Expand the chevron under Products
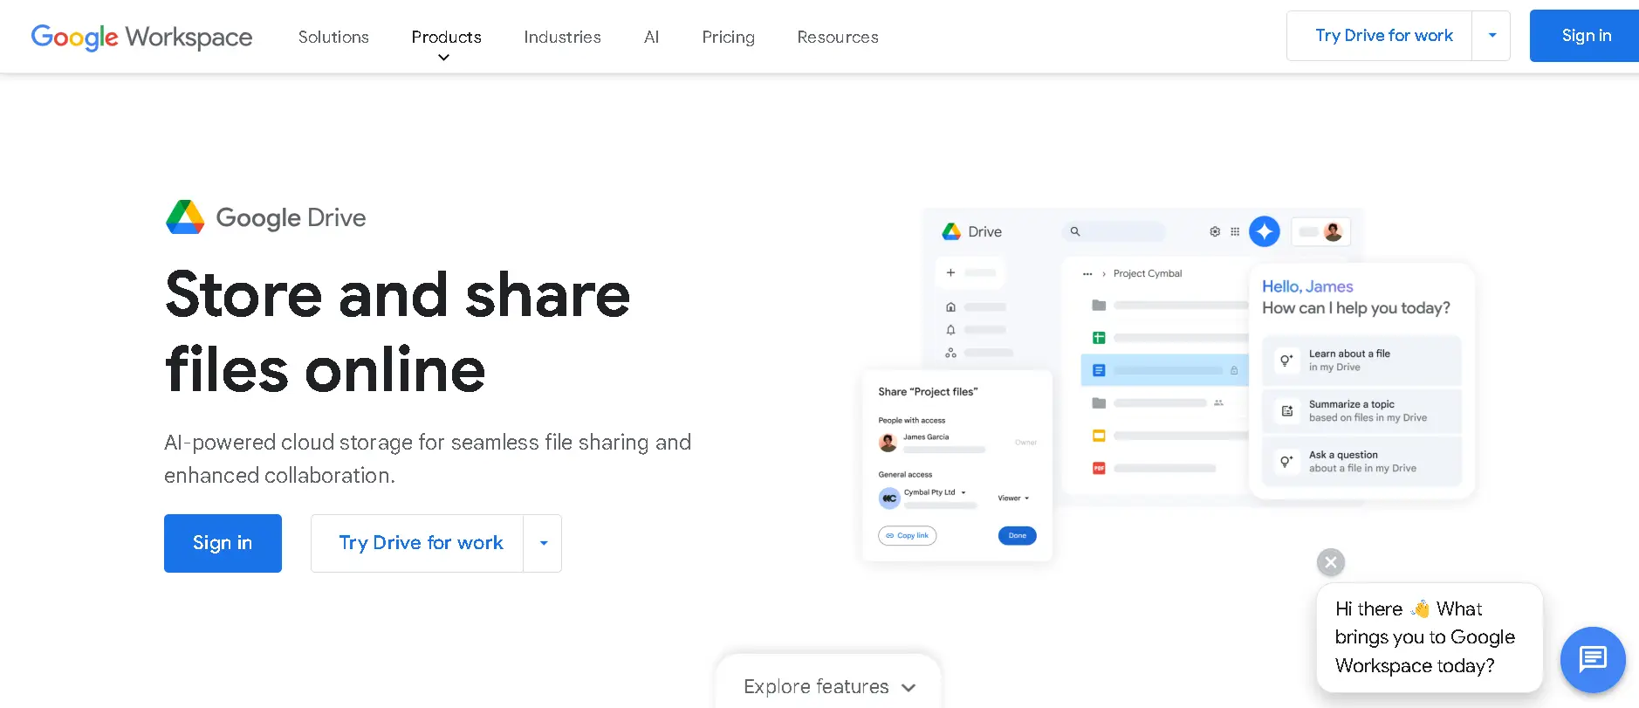 pos(443,58)
